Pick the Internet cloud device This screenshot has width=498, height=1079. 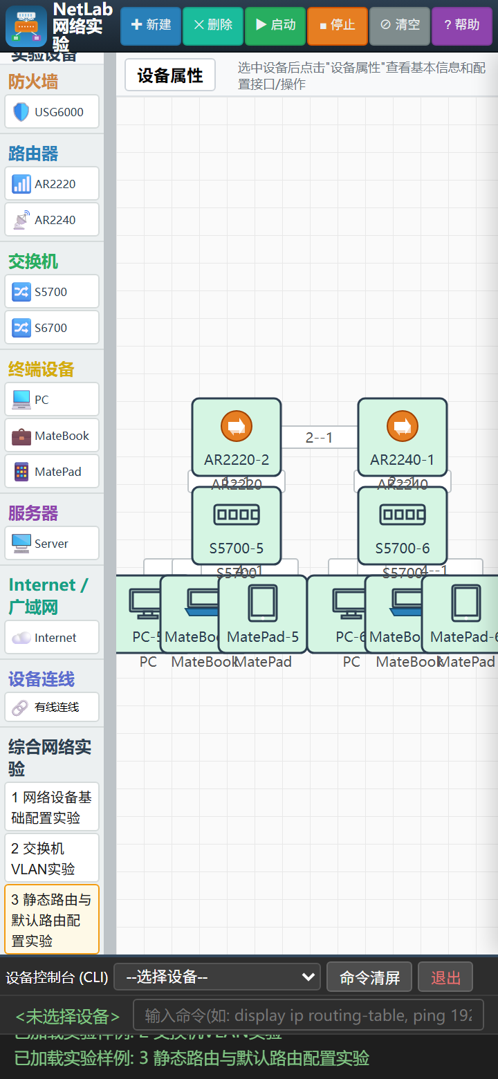(x=52, y=638)
